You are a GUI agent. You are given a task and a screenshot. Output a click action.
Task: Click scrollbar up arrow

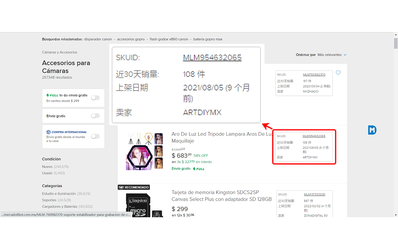click(x=396, y=34)
